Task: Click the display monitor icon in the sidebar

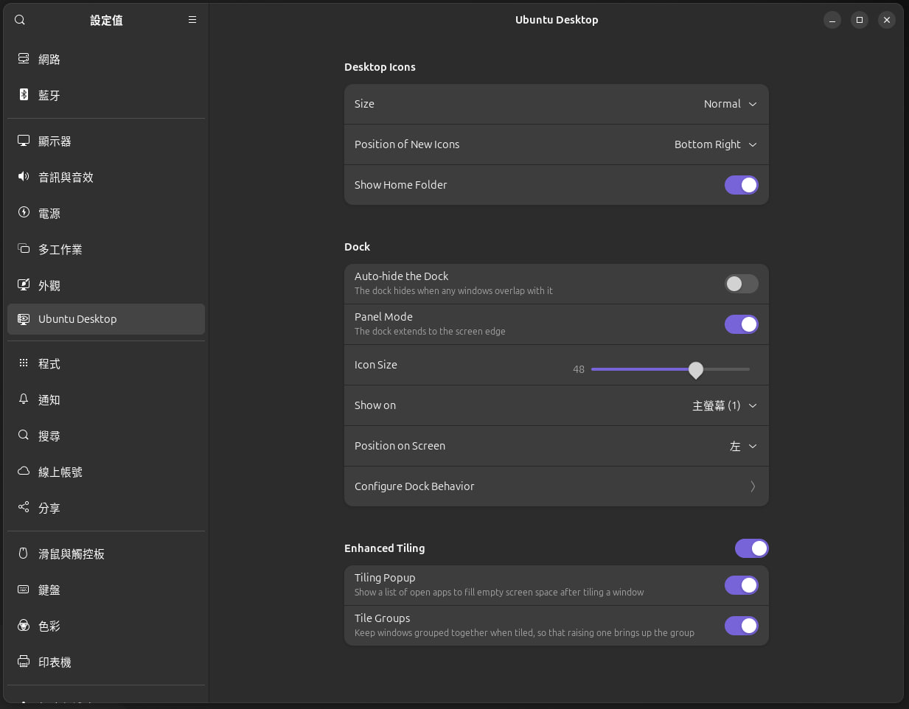Action: (24, 140)
